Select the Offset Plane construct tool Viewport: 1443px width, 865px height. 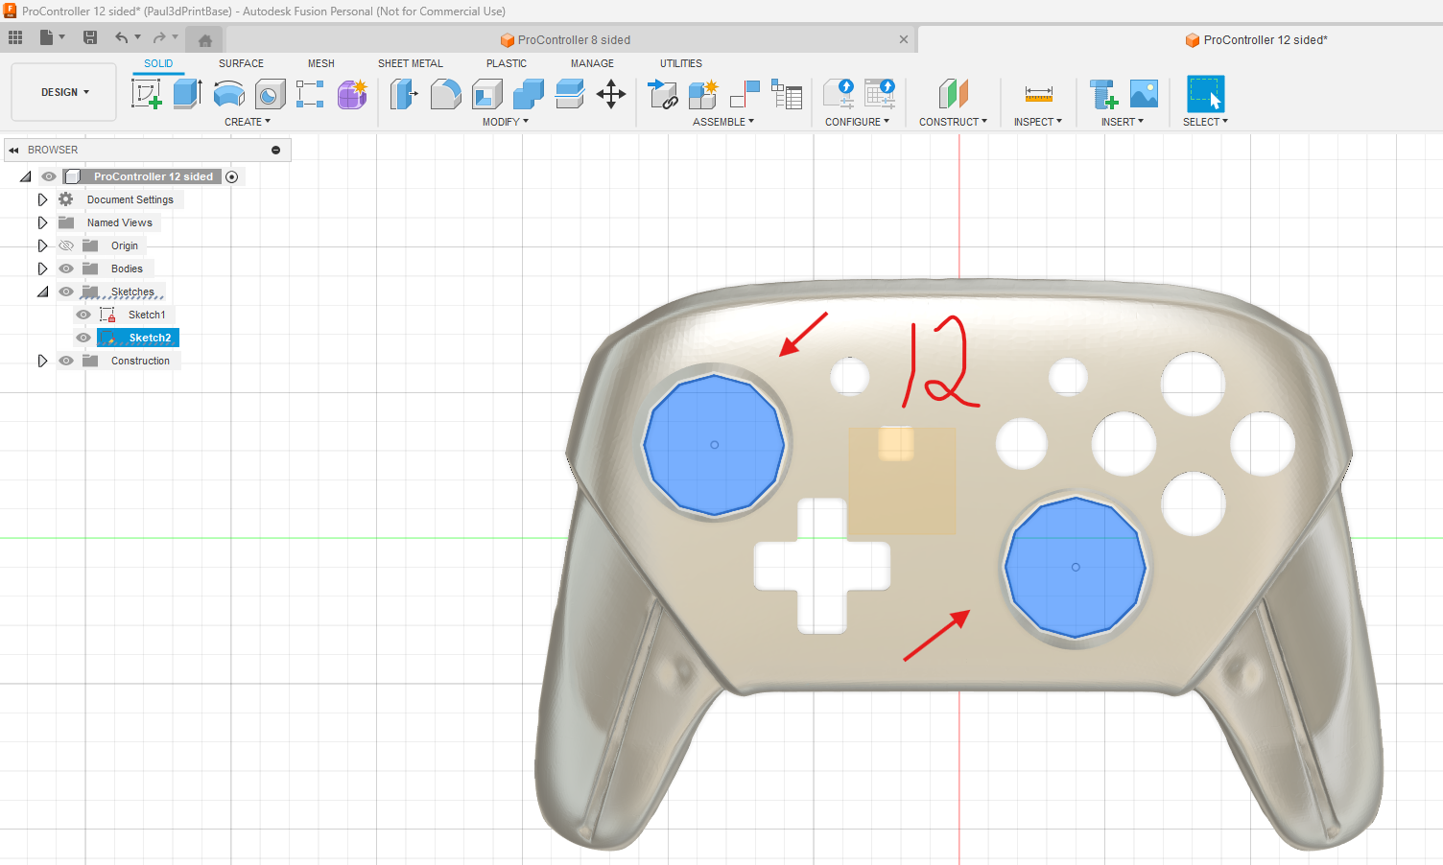pos(953,94)
